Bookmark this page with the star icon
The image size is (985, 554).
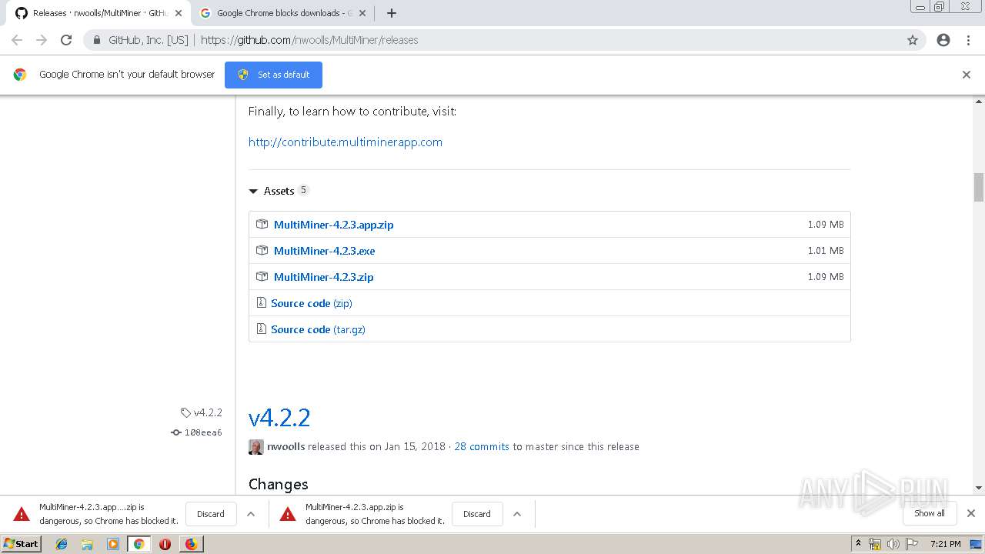pos(913,40)
